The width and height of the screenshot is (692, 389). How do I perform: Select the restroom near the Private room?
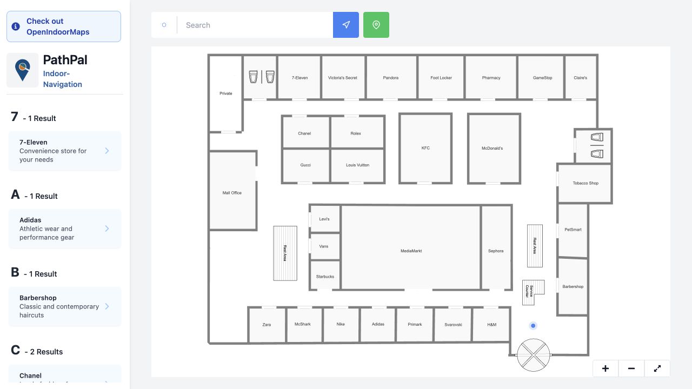point(261,77)
